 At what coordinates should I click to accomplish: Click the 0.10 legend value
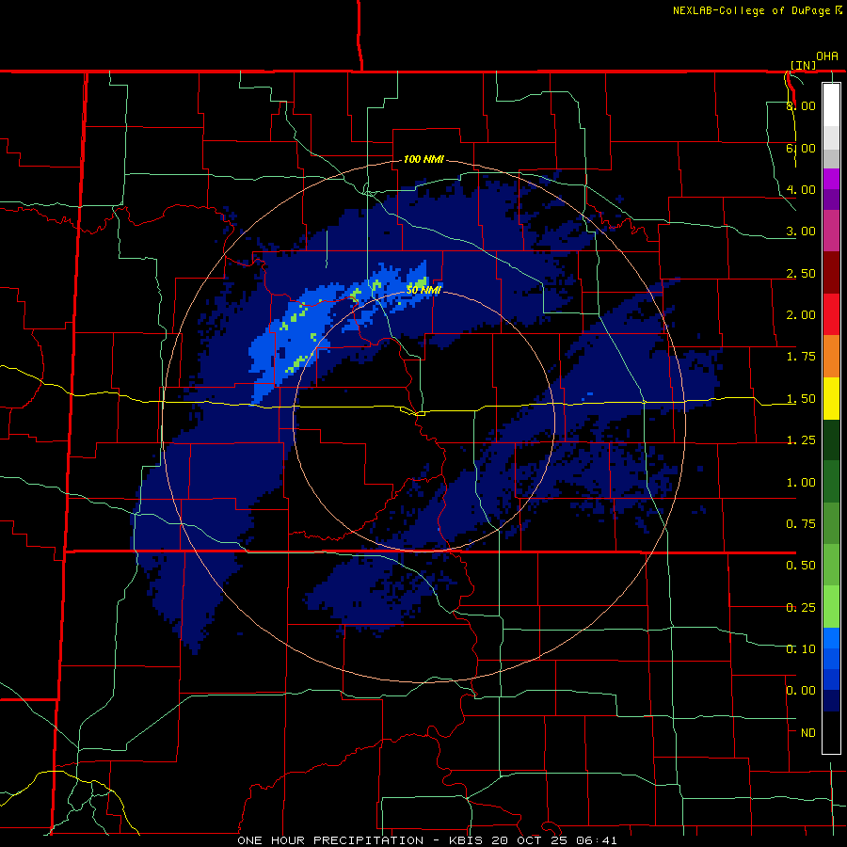coord(801,649)
